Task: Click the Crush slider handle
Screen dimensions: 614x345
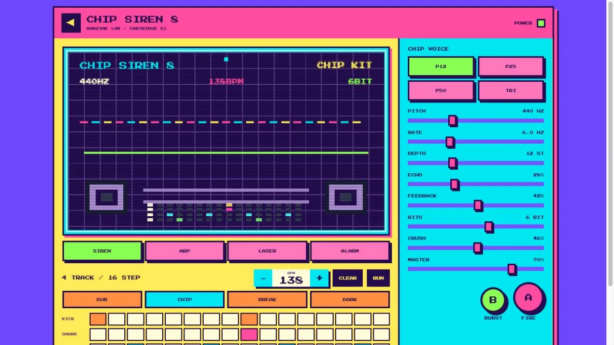Action: click(477, 248)
